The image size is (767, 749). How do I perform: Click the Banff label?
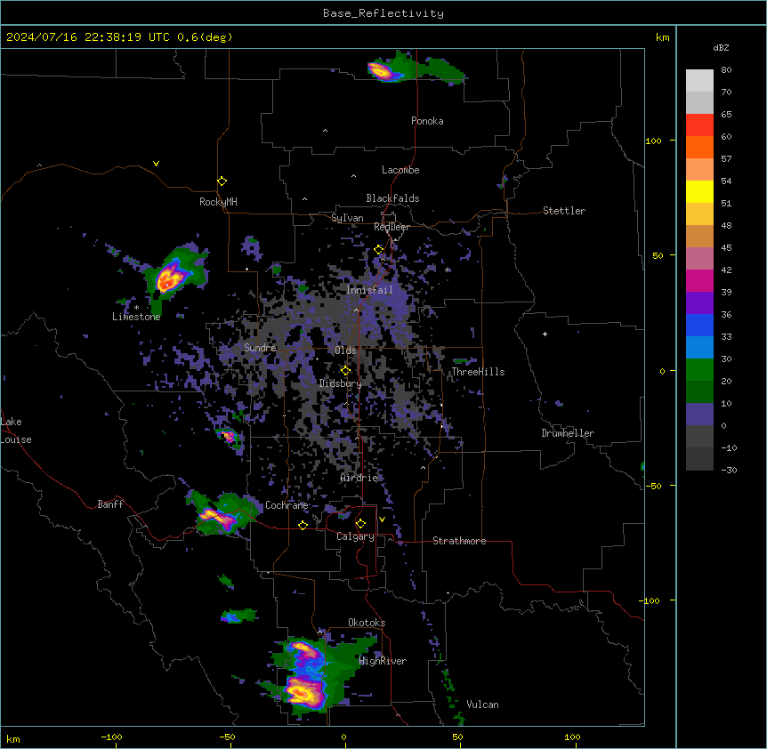point(110,504)
